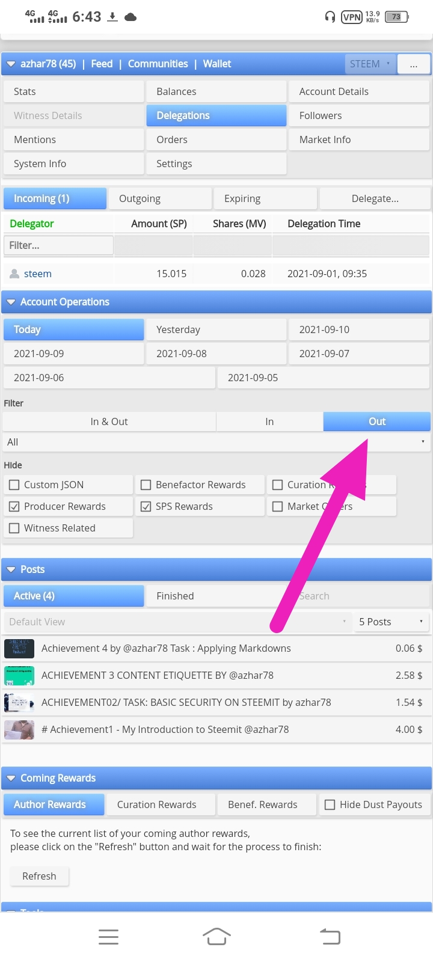433x962 pixels.
Task: Click the Refresh button
Action: click(39, 876)
